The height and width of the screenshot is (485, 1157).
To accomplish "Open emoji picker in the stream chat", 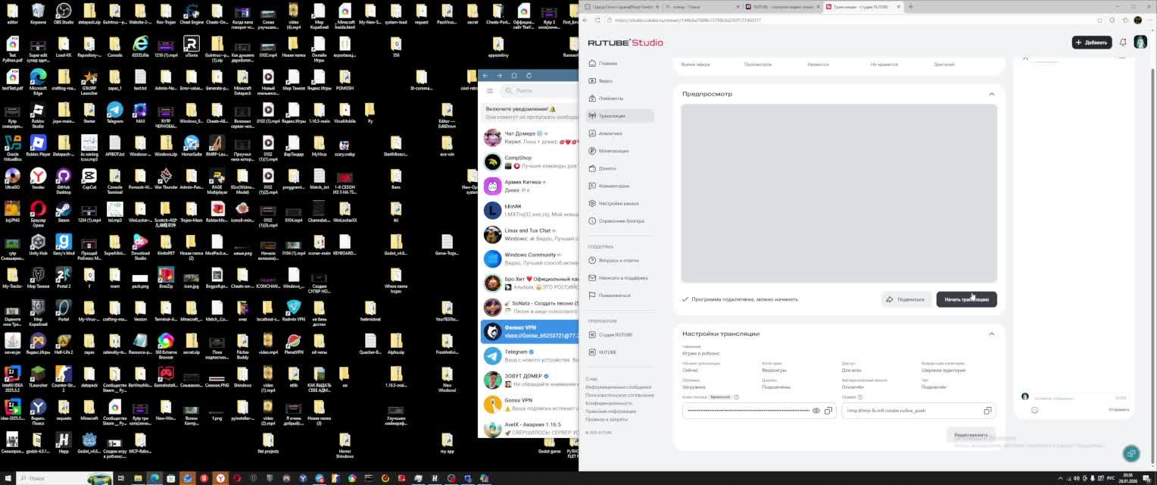I will pos(1034,410).
